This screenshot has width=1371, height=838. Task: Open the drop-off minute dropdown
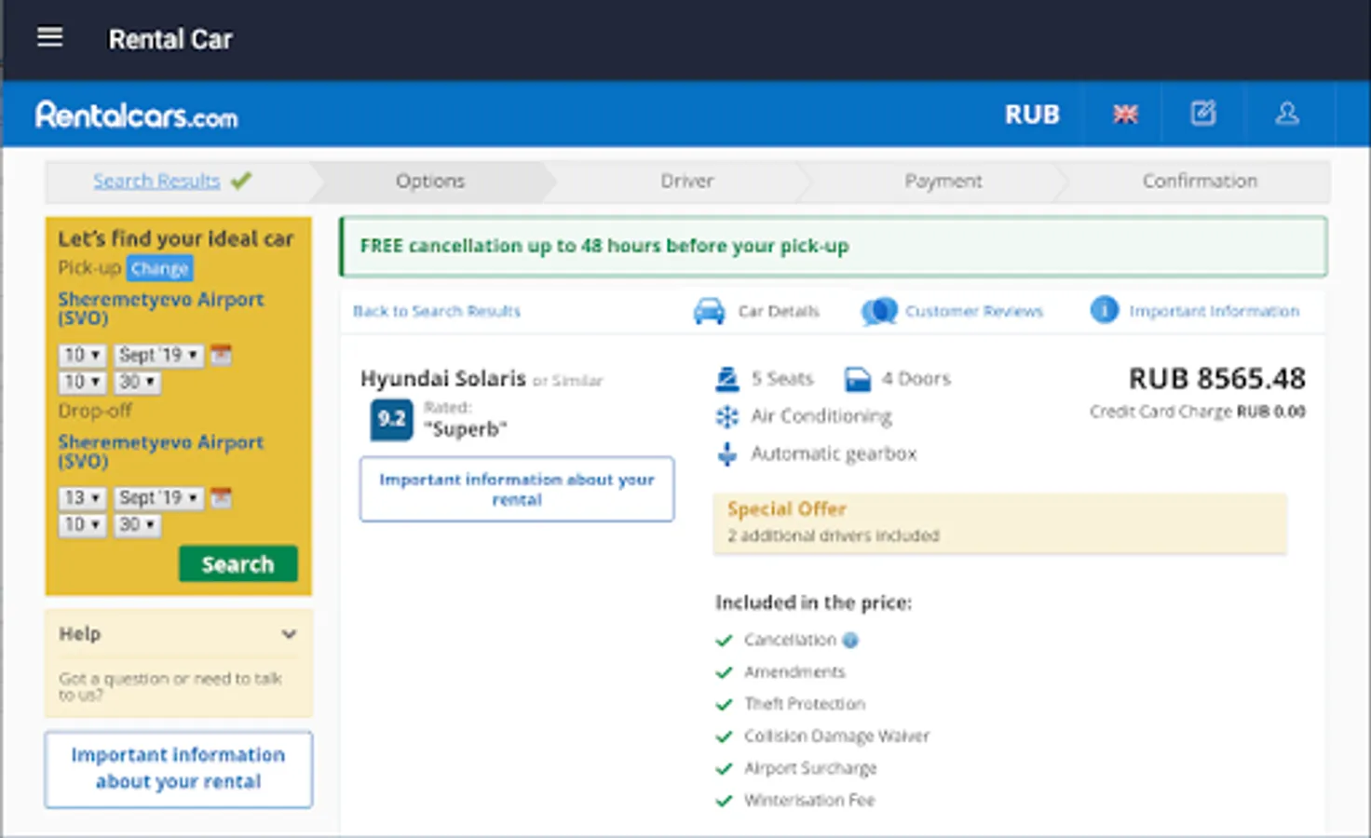tap(137, 525)
